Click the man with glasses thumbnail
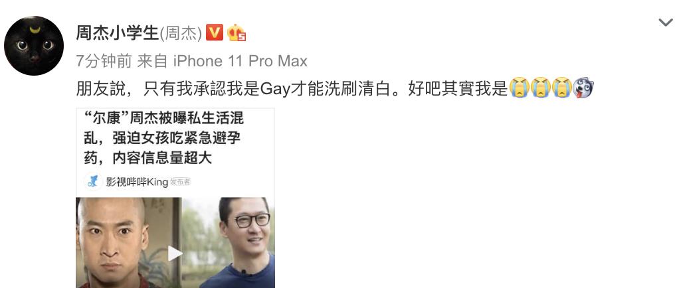The width and height of the screenshot is (675, 288). coord(228,242)
